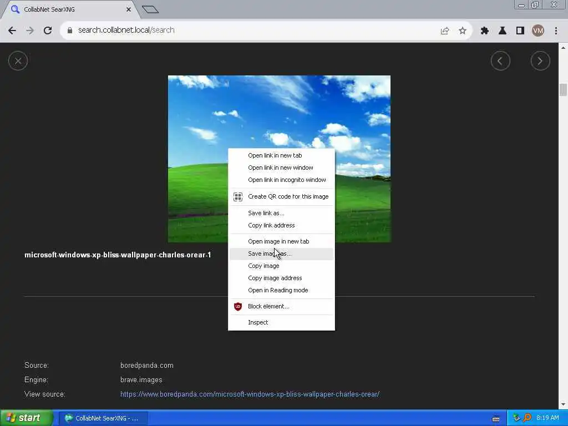Screen dimensions: 568x426
Task: Open the boredpanda.com view source link
Action: point(250,394)
